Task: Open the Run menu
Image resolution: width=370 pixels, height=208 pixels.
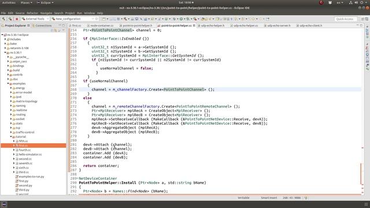Action: click(80, 13)
